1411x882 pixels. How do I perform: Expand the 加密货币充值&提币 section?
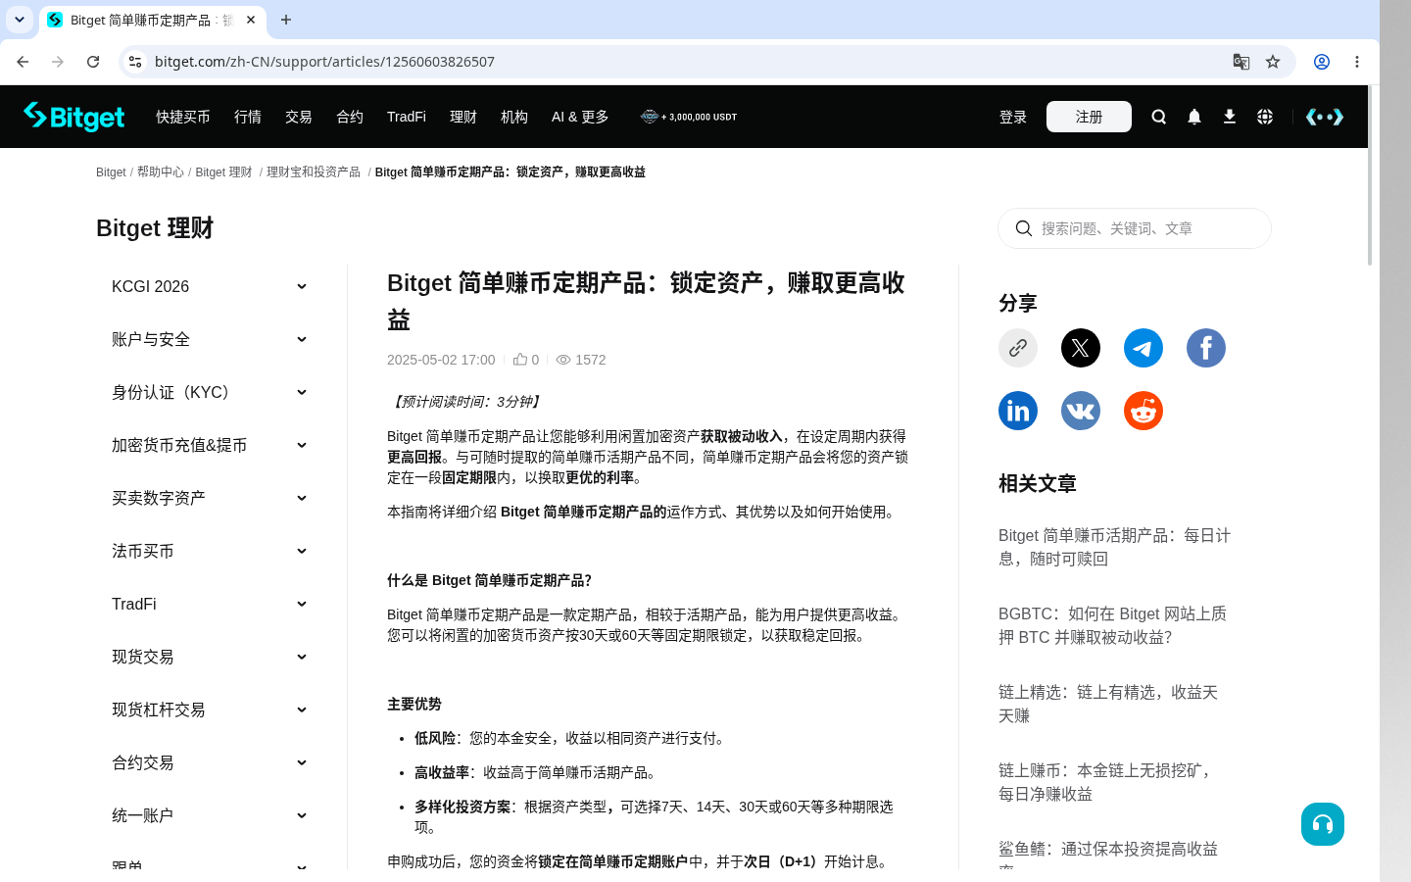point(210,445)
